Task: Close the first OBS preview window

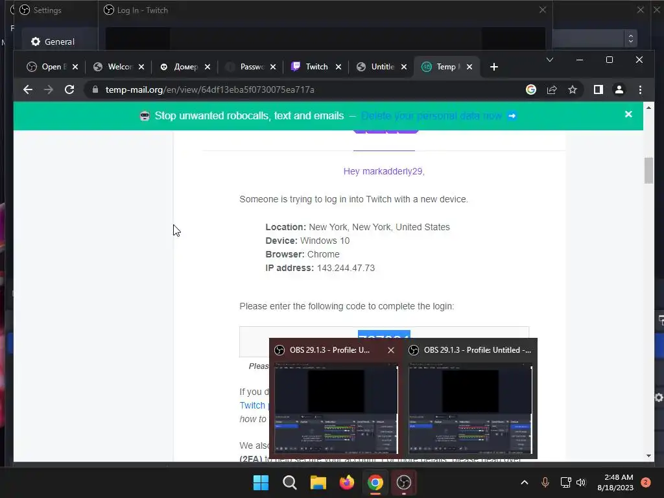Action: [391, 350]
